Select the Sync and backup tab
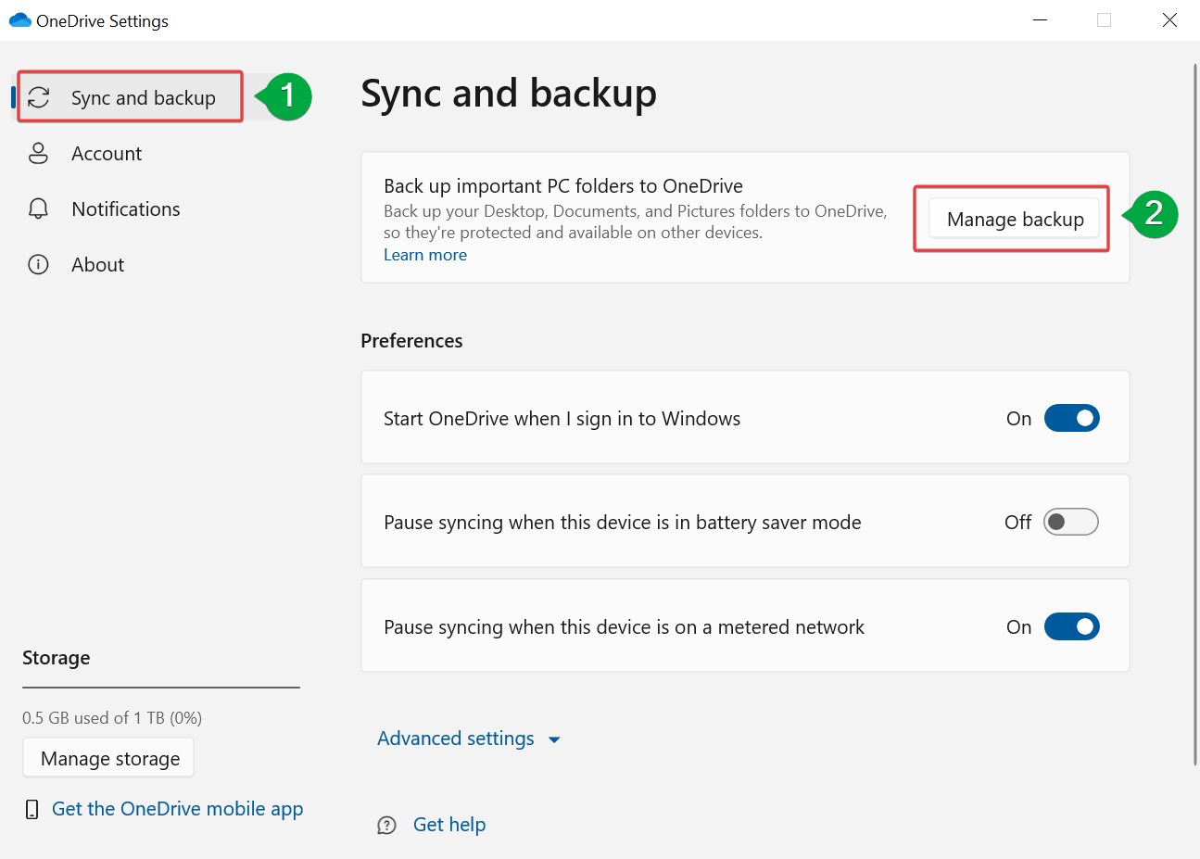This screenshot has height=859, width=1200. [x=143, y=98]
